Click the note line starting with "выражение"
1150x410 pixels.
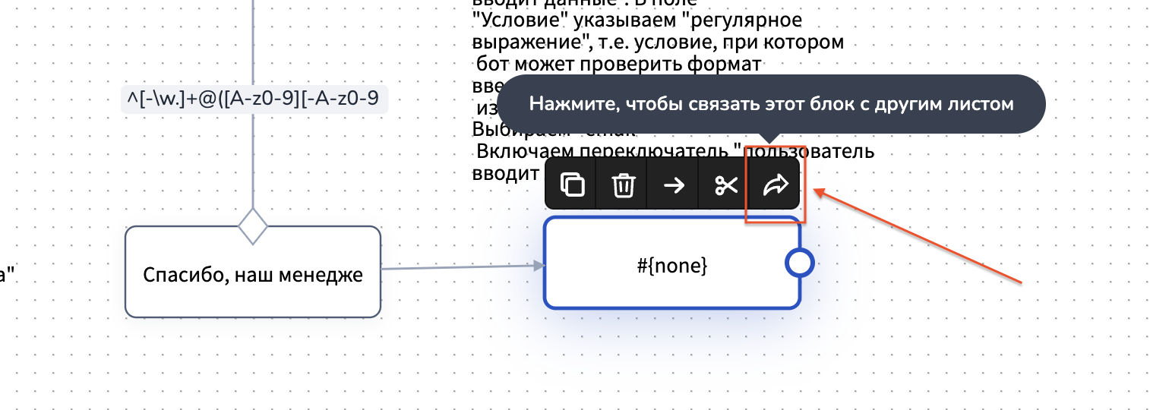pos(657,43)
